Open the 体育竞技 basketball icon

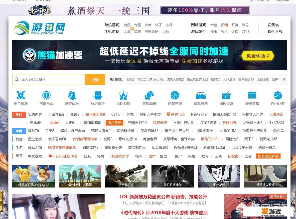pos(175,95)
